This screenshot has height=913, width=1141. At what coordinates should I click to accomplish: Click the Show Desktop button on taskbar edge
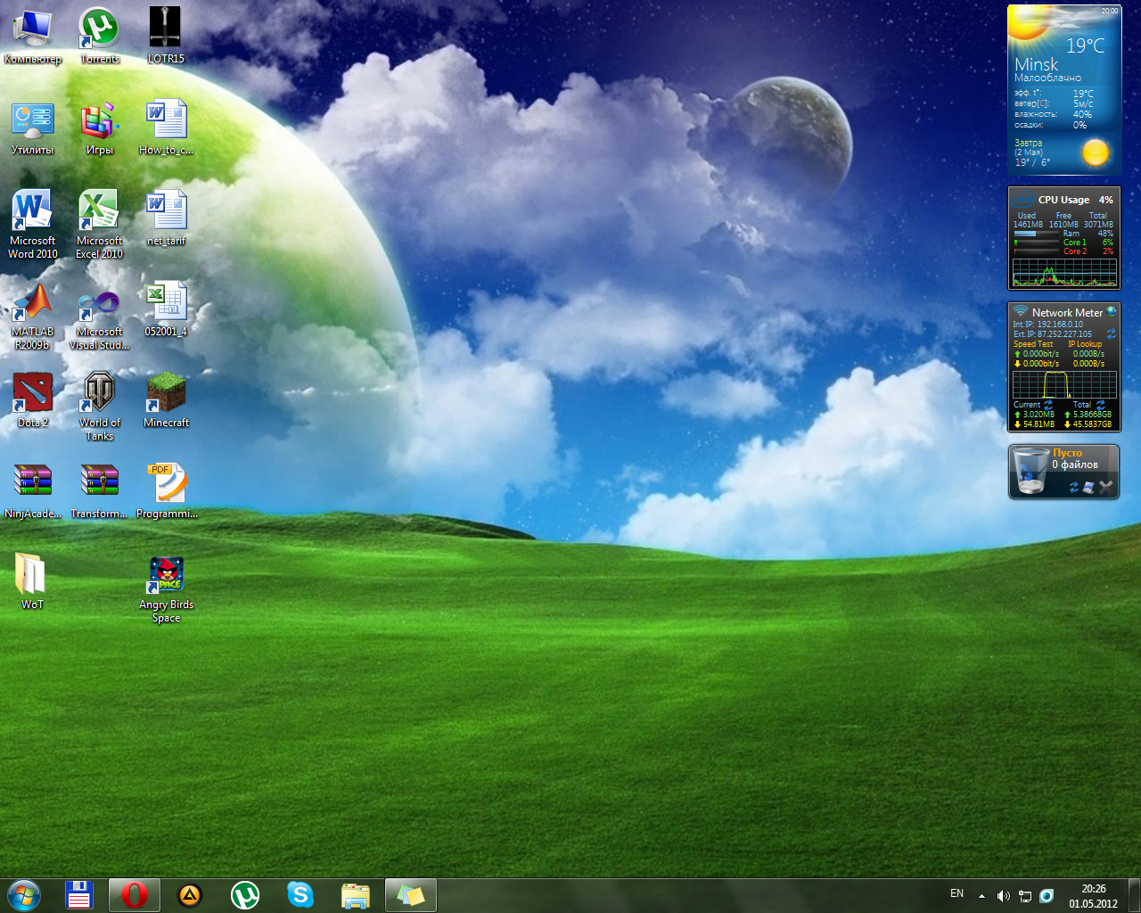point(1135,895)
